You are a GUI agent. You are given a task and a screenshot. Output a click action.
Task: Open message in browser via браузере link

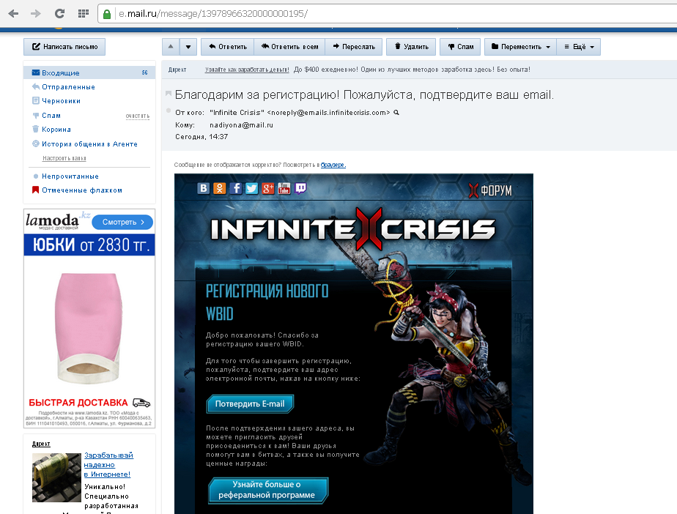(x=333, y=165)
